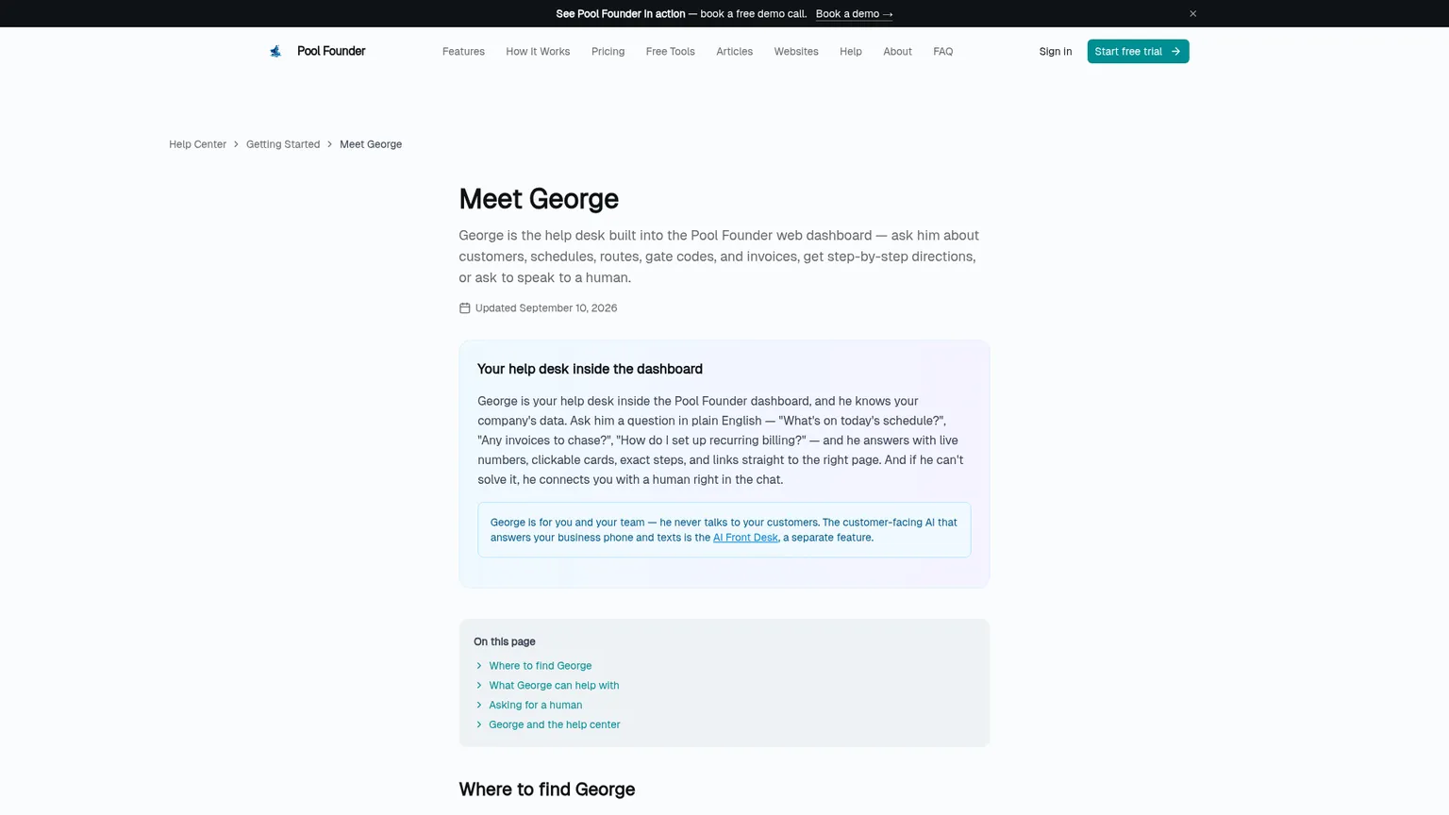Open the Help nav link
This screenshot has height=815, width=1449.
pos(851,51)
